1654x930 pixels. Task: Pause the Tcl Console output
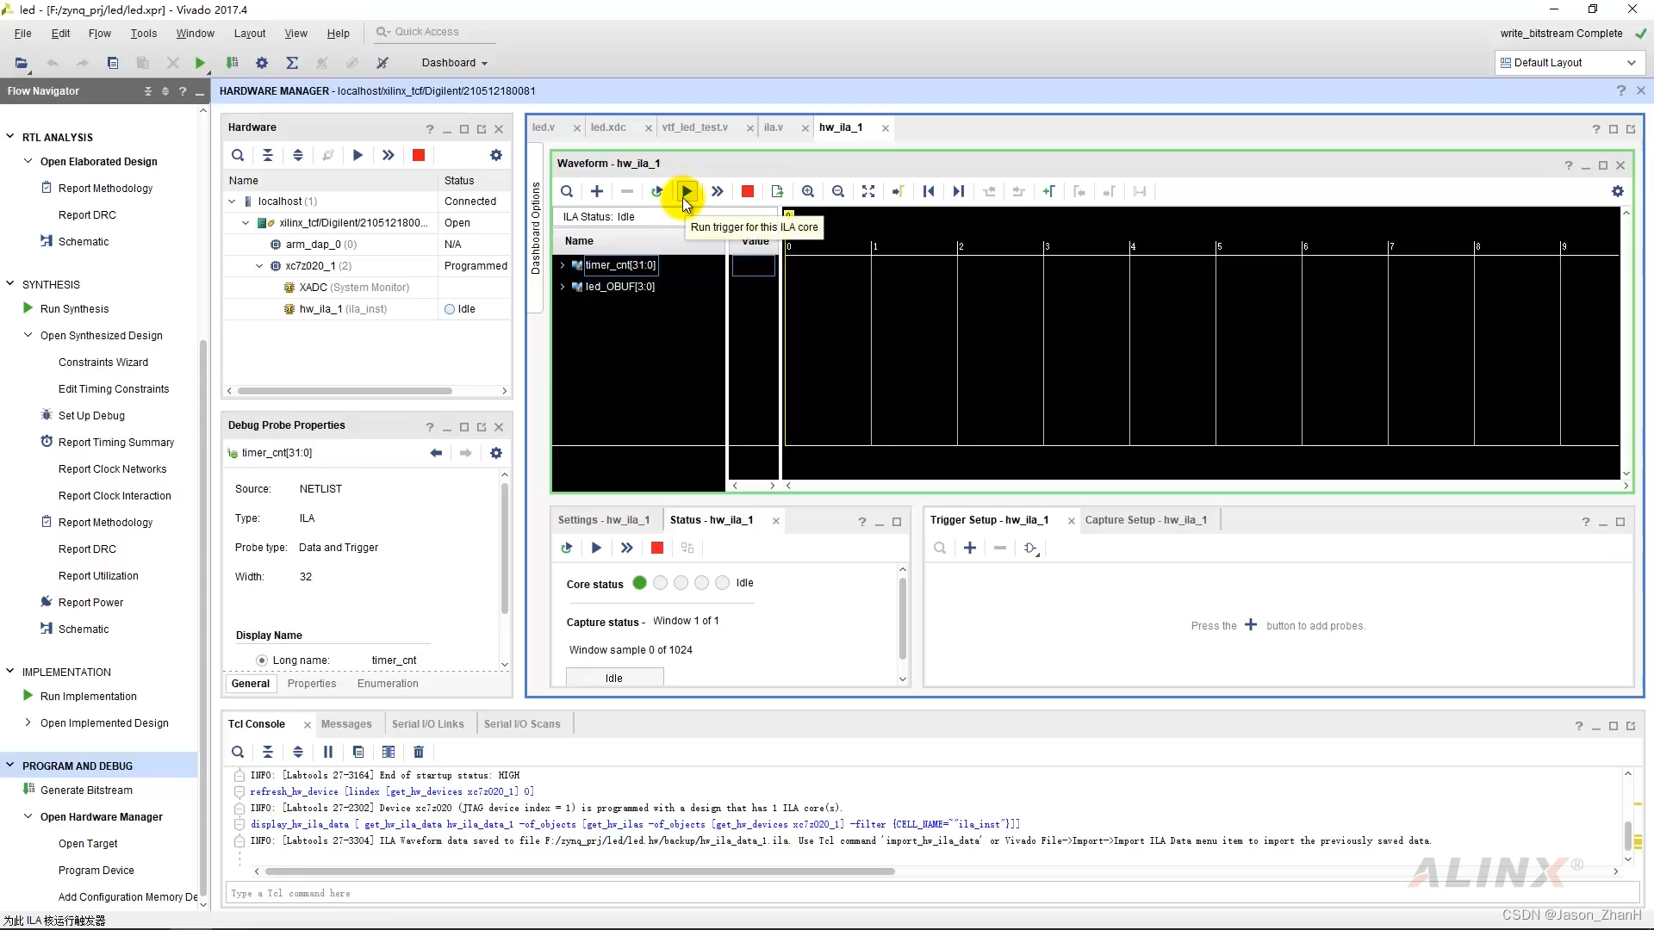(328, 752)
